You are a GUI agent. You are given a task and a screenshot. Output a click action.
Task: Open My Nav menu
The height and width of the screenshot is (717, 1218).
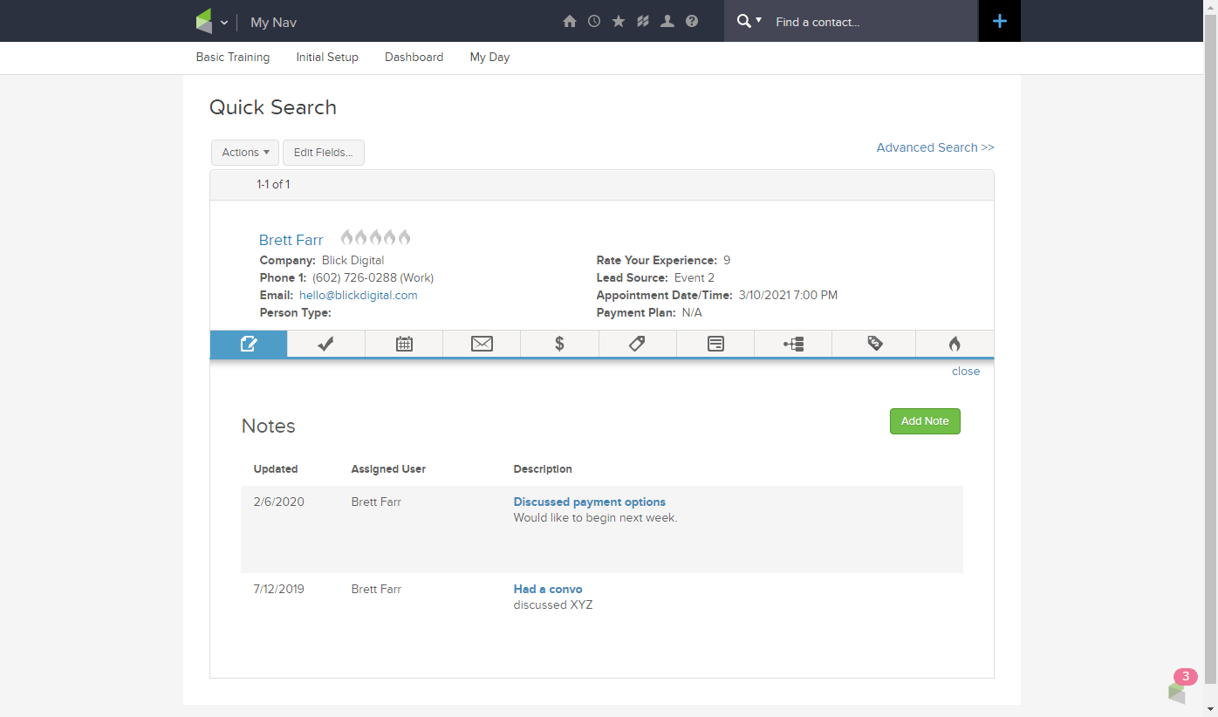tap(273, 23)
